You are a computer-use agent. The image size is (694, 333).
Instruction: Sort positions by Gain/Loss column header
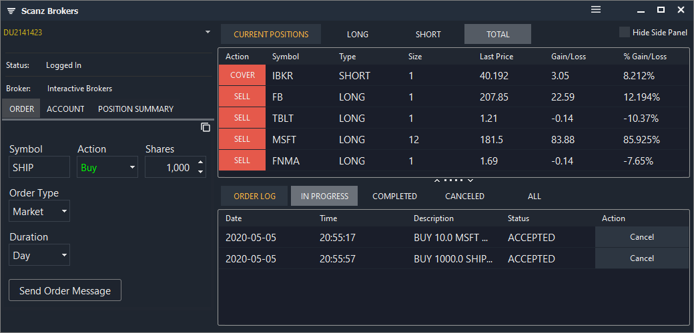click(569, 57)
